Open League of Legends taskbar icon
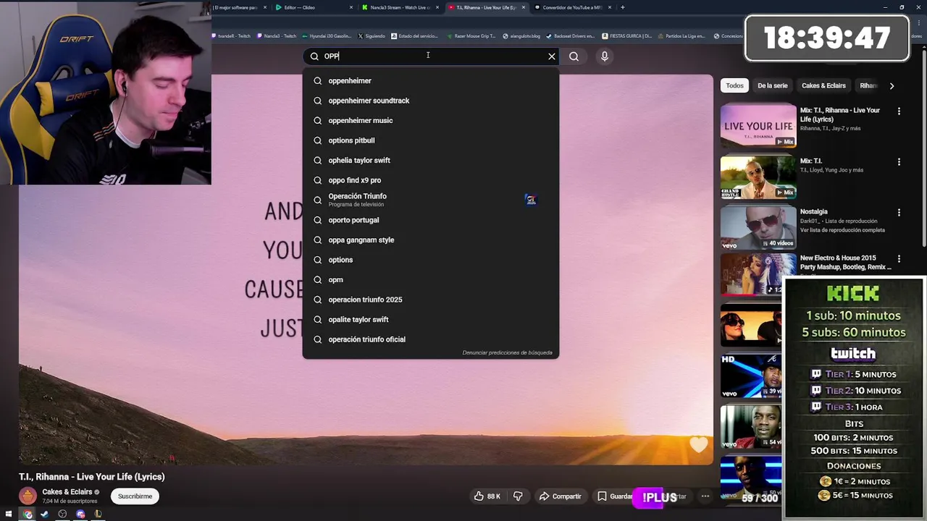This screenshot has height=521, width=927. [98, 514]
